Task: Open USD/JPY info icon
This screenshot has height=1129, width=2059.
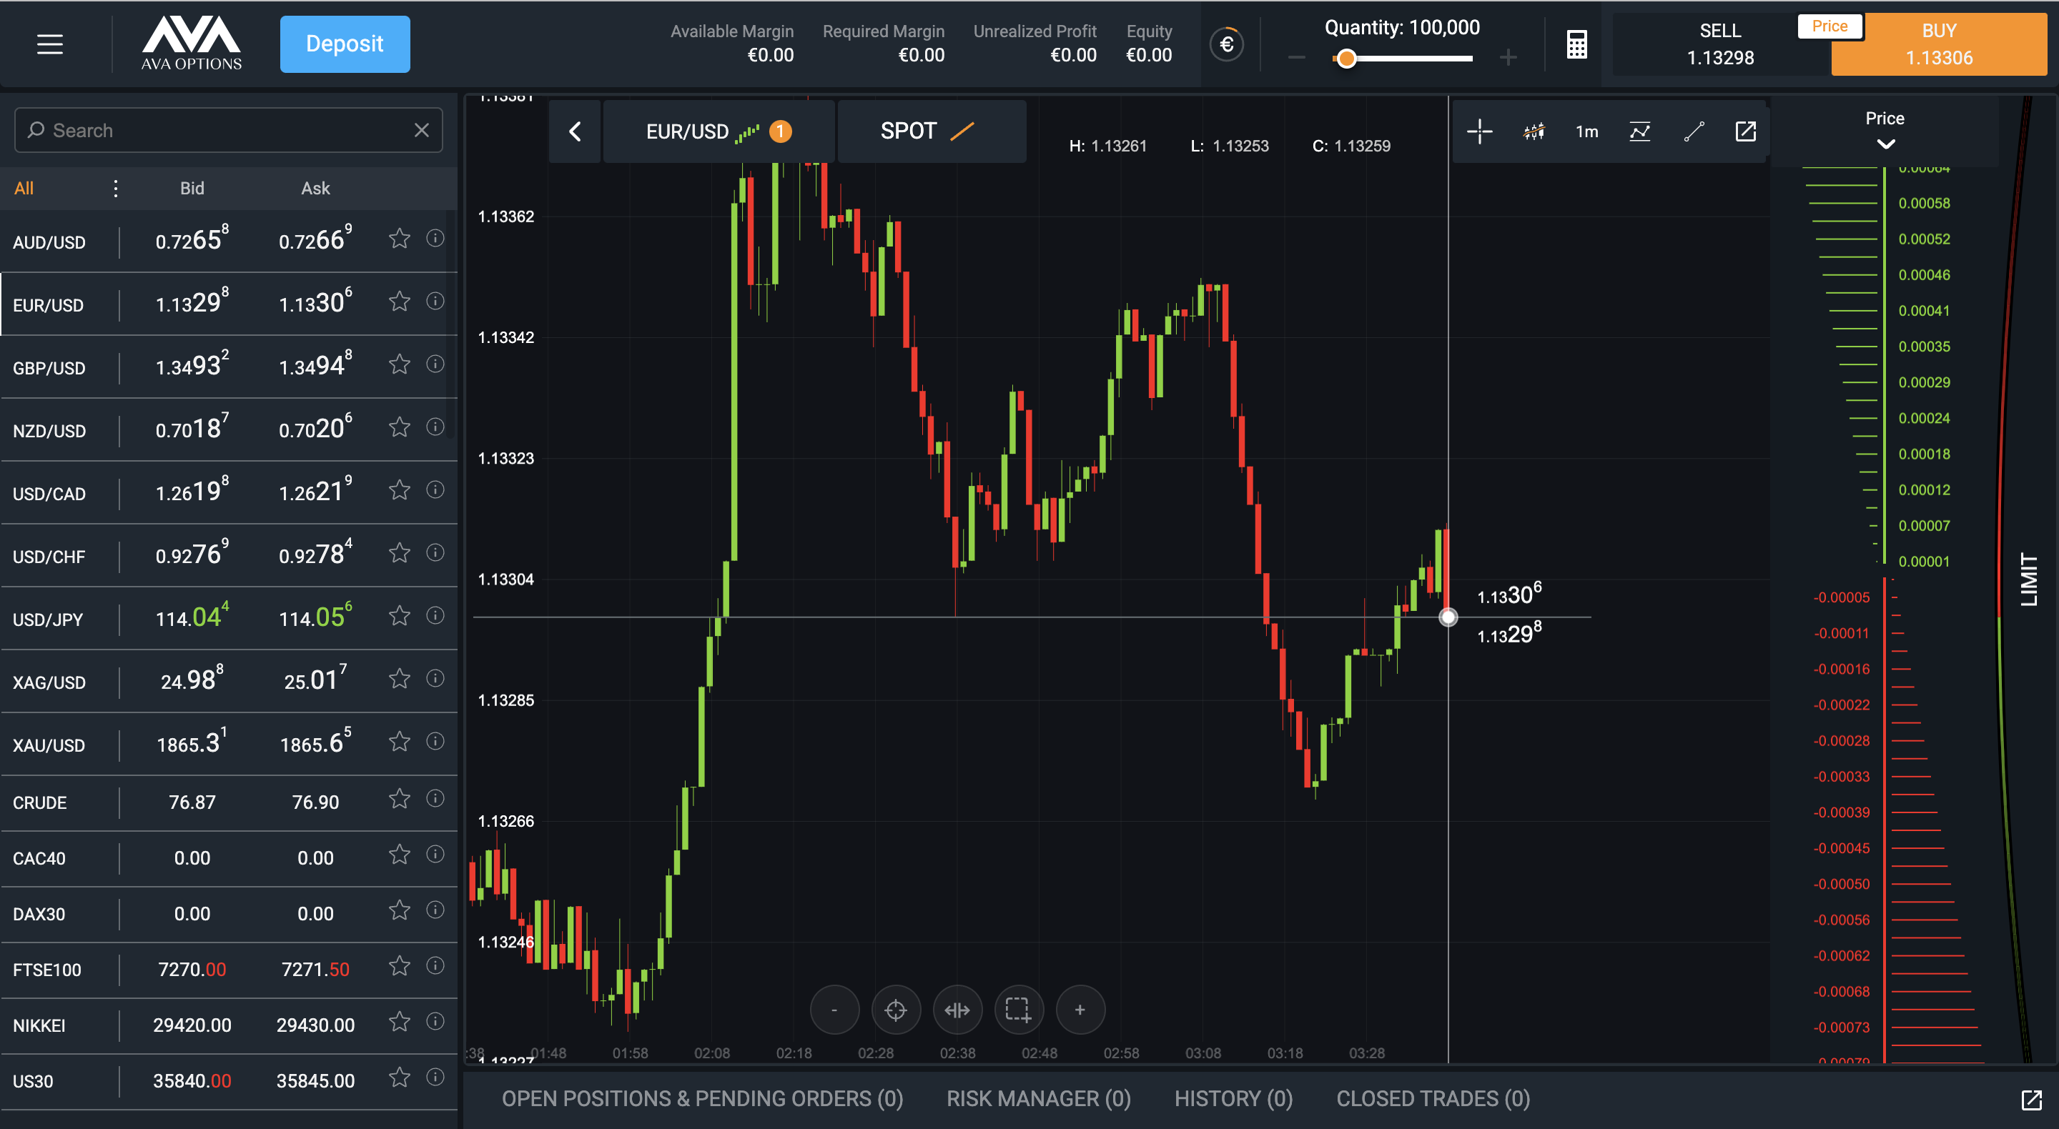Action: [435, 615]
